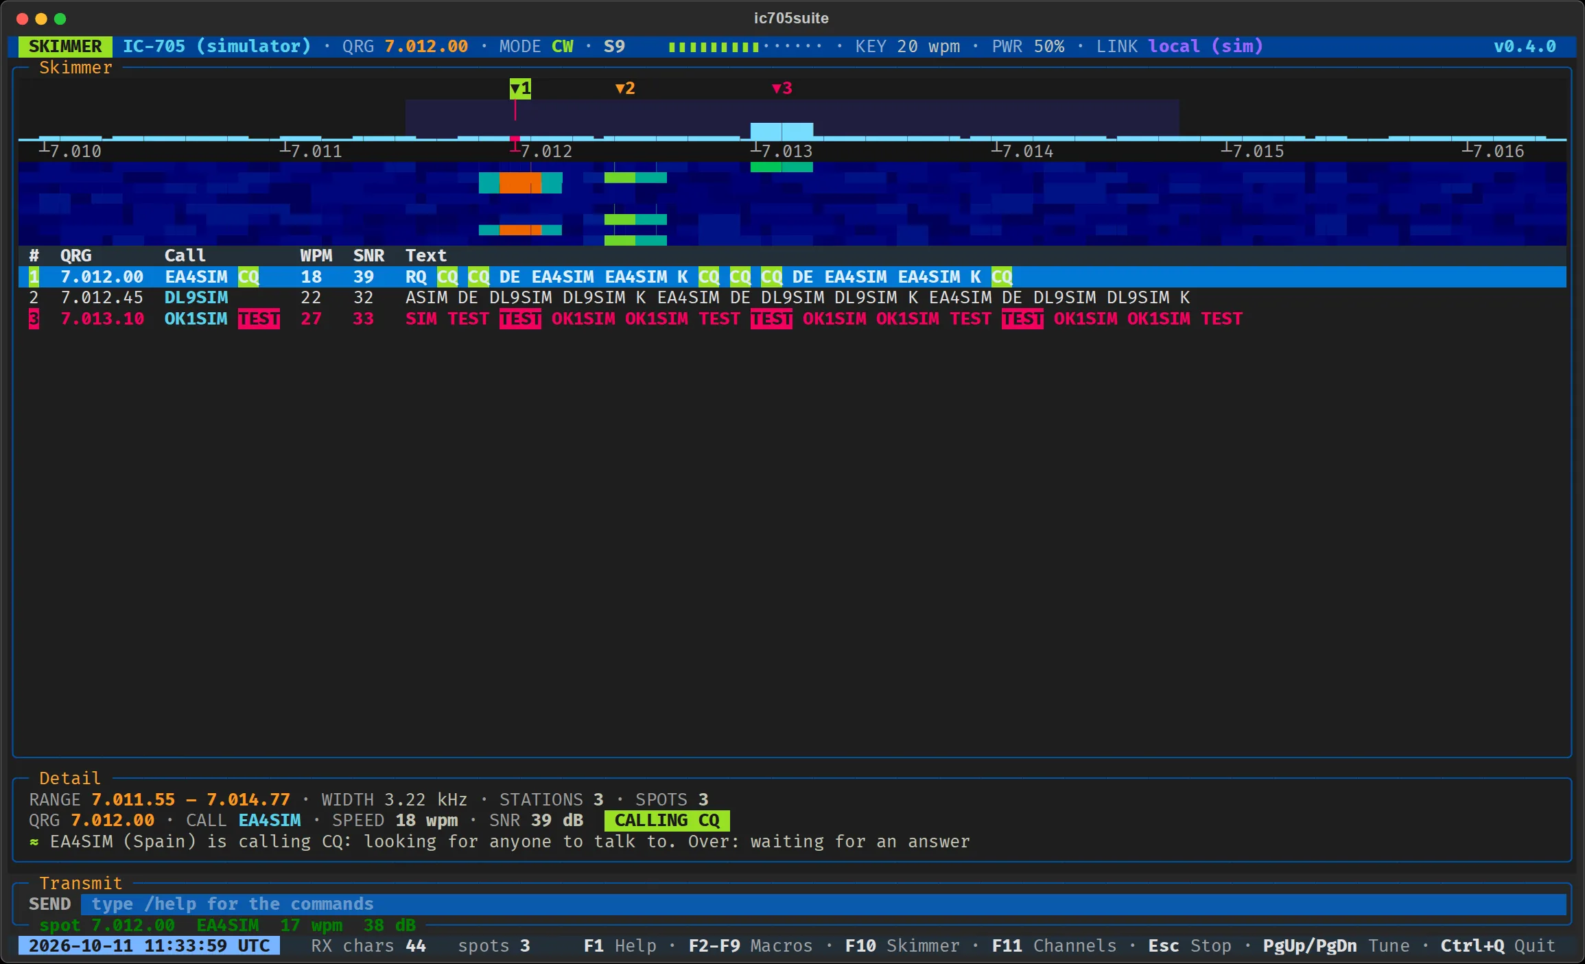Select DL9SIM row at 7.012.45
This screenshot has width=1585, height=964.
pyautogui.click(x=792, y=297)
